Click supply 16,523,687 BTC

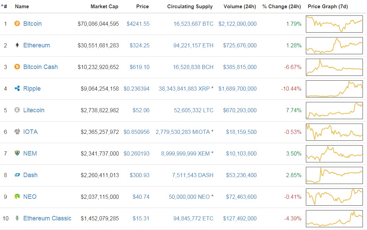193,24
